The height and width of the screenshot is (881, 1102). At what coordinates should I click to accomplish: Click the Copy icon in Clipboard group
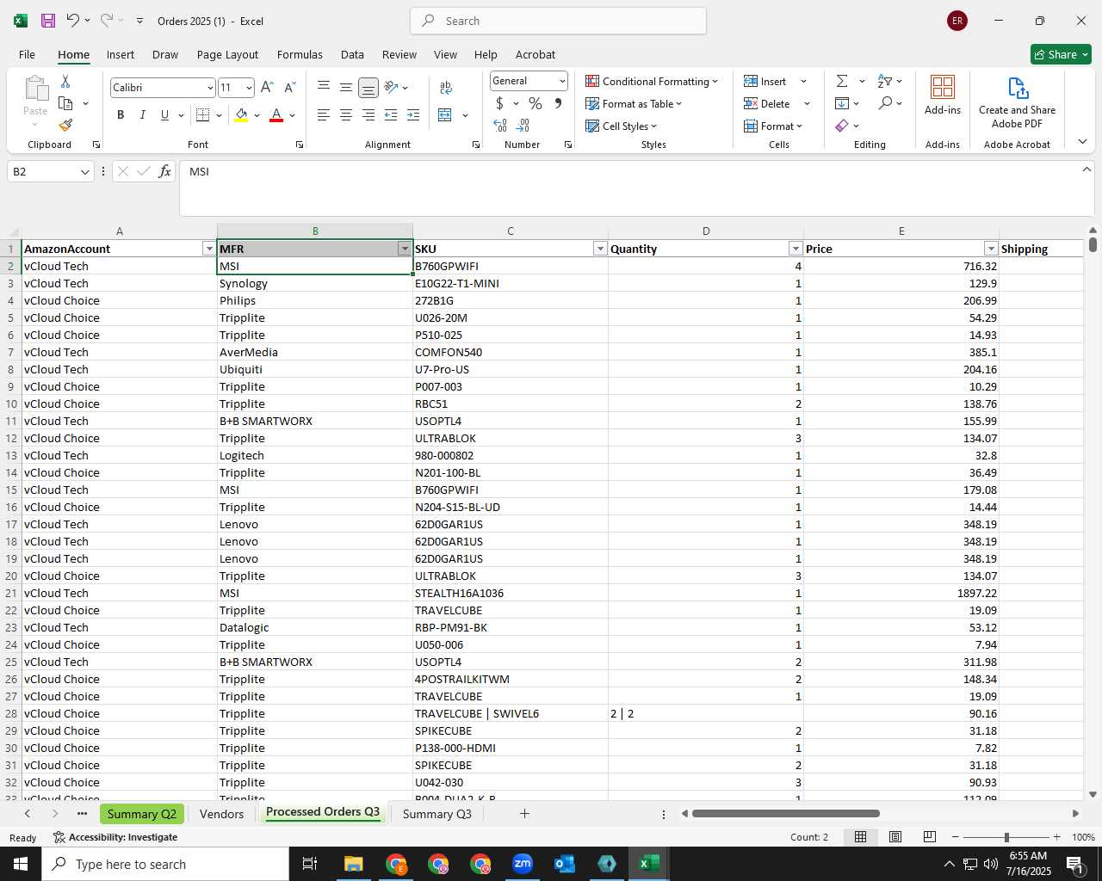click(65, 103)
